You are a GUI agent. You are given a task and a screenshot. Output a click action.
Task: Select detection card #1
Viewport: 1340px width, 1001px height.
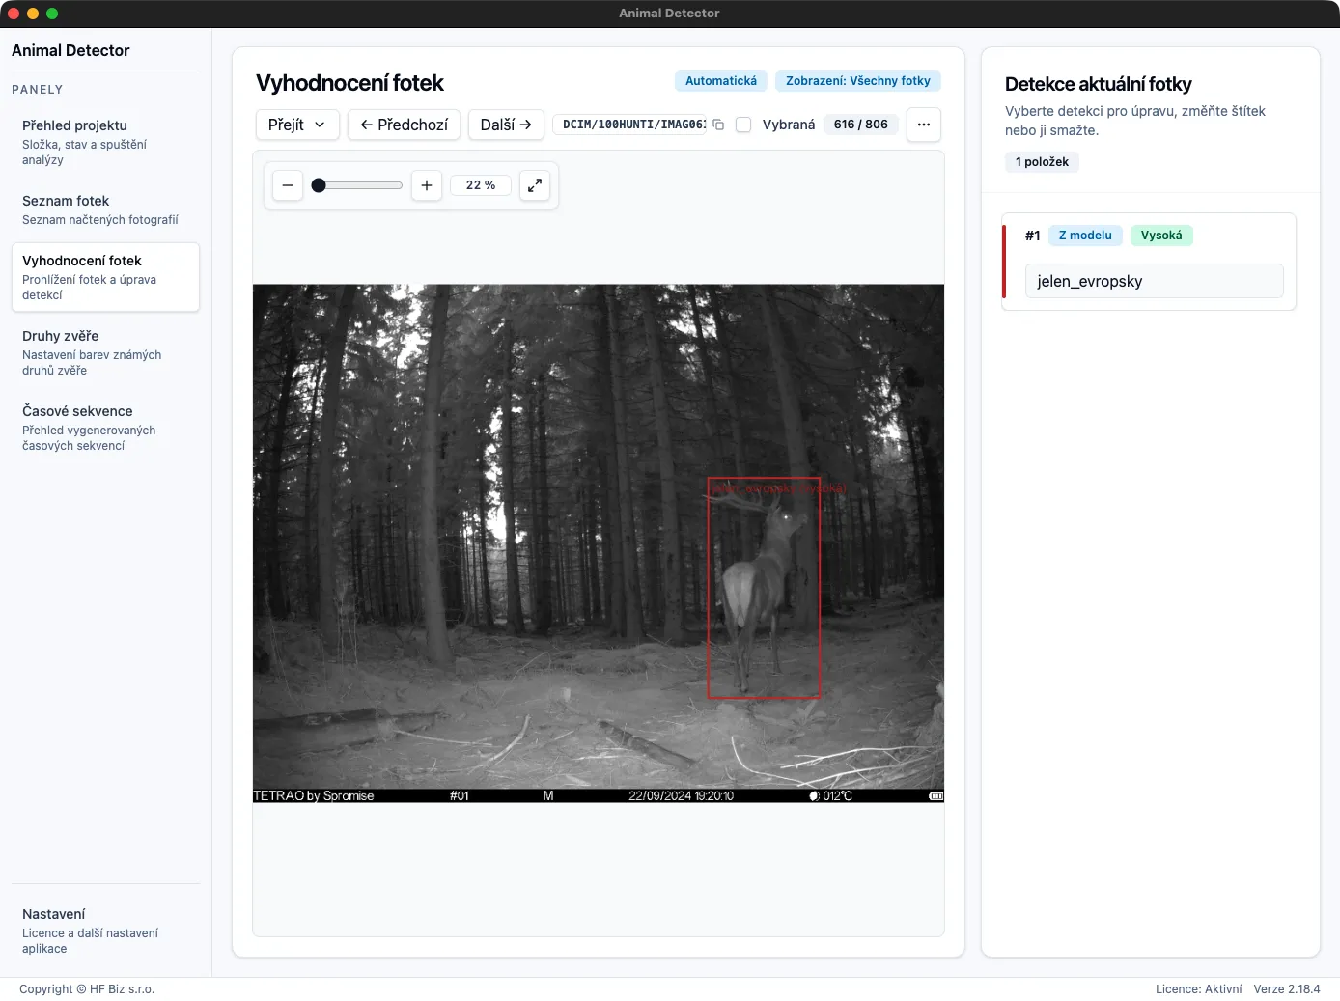(x=1149, y=262)
